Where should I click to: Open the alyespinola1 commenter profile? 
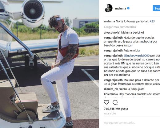pyautogui.click(x=112, y=33)
